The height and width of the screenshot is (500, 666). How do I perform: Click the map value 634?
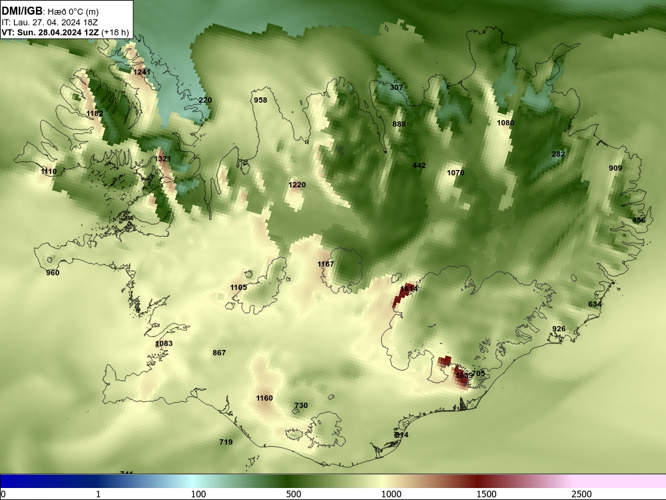pos(595,303)
